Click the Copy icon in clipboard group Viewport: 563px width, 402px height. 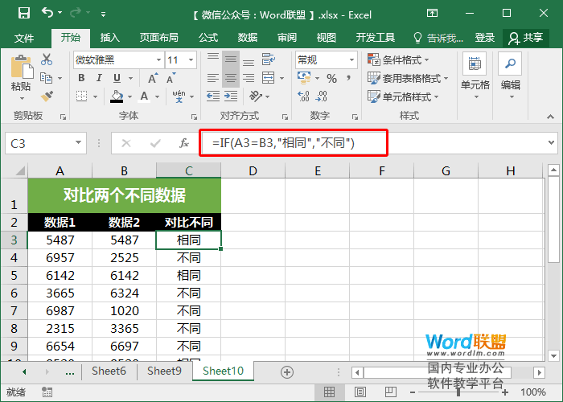coord(47,78)
